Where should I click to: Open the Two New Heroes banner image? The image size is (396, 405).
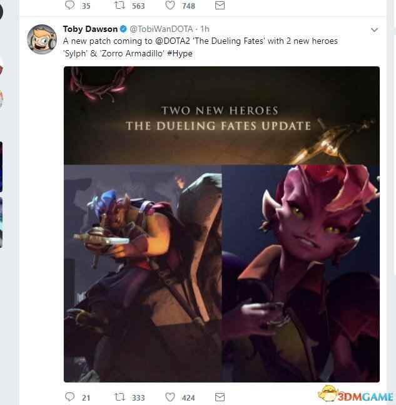pyautogui.click(x=221, y=116)
